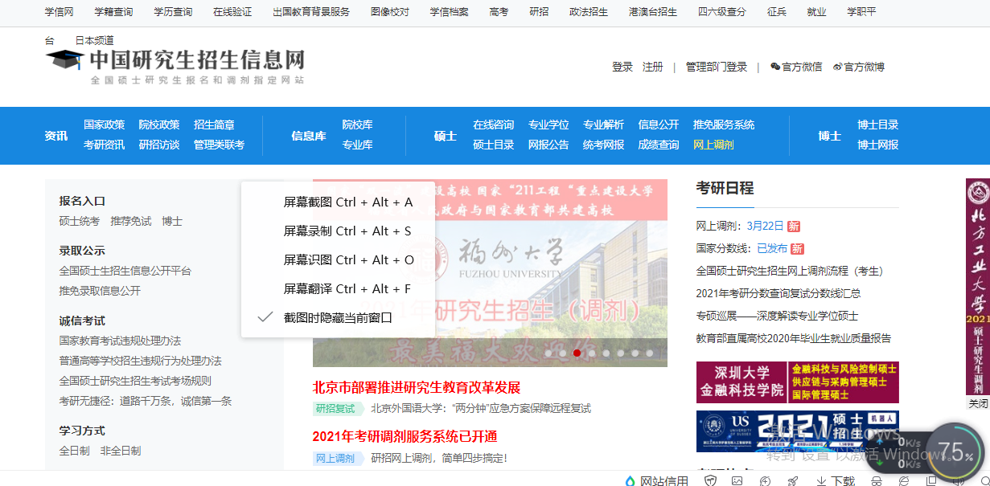Click the shield icon in the status bar
This screenshot has width=990, height=486.
(x=710, y=480)
